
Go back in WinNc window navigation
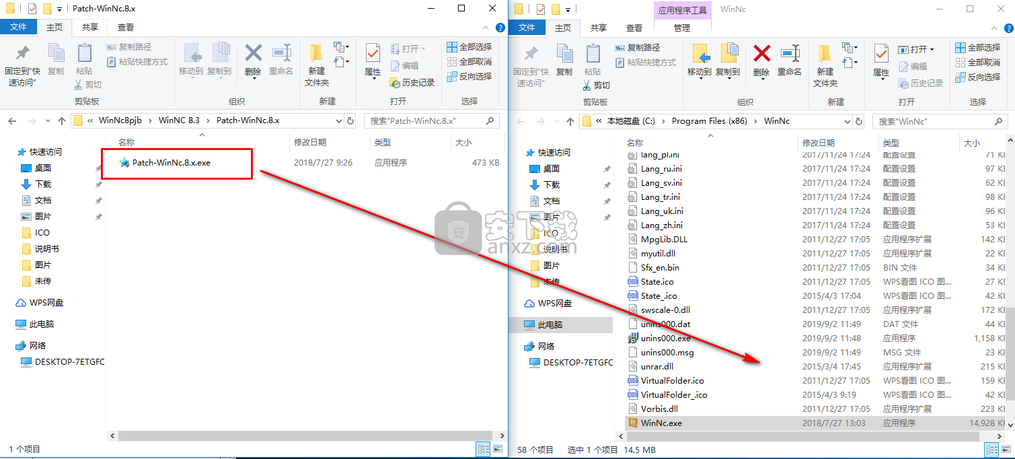520,121
